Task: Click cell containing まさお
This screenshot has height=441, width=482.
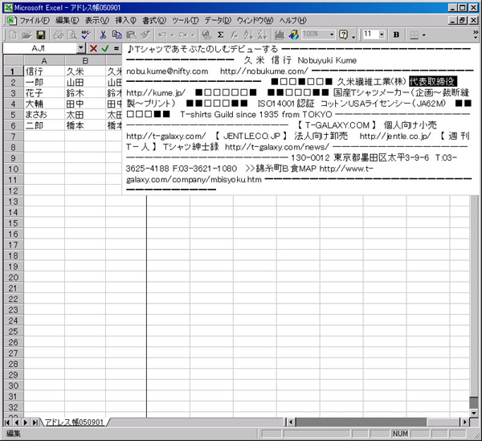Action: click(44, 115)
